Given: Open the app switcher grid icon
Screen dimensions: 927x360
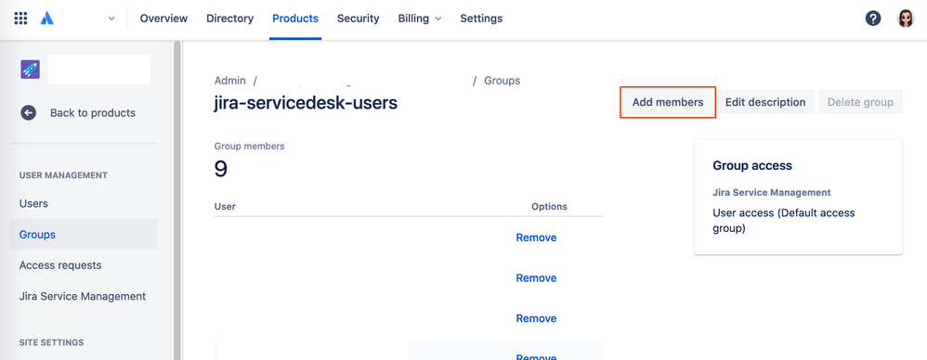Looking at the screenshot, I should (x=20, y=19).
